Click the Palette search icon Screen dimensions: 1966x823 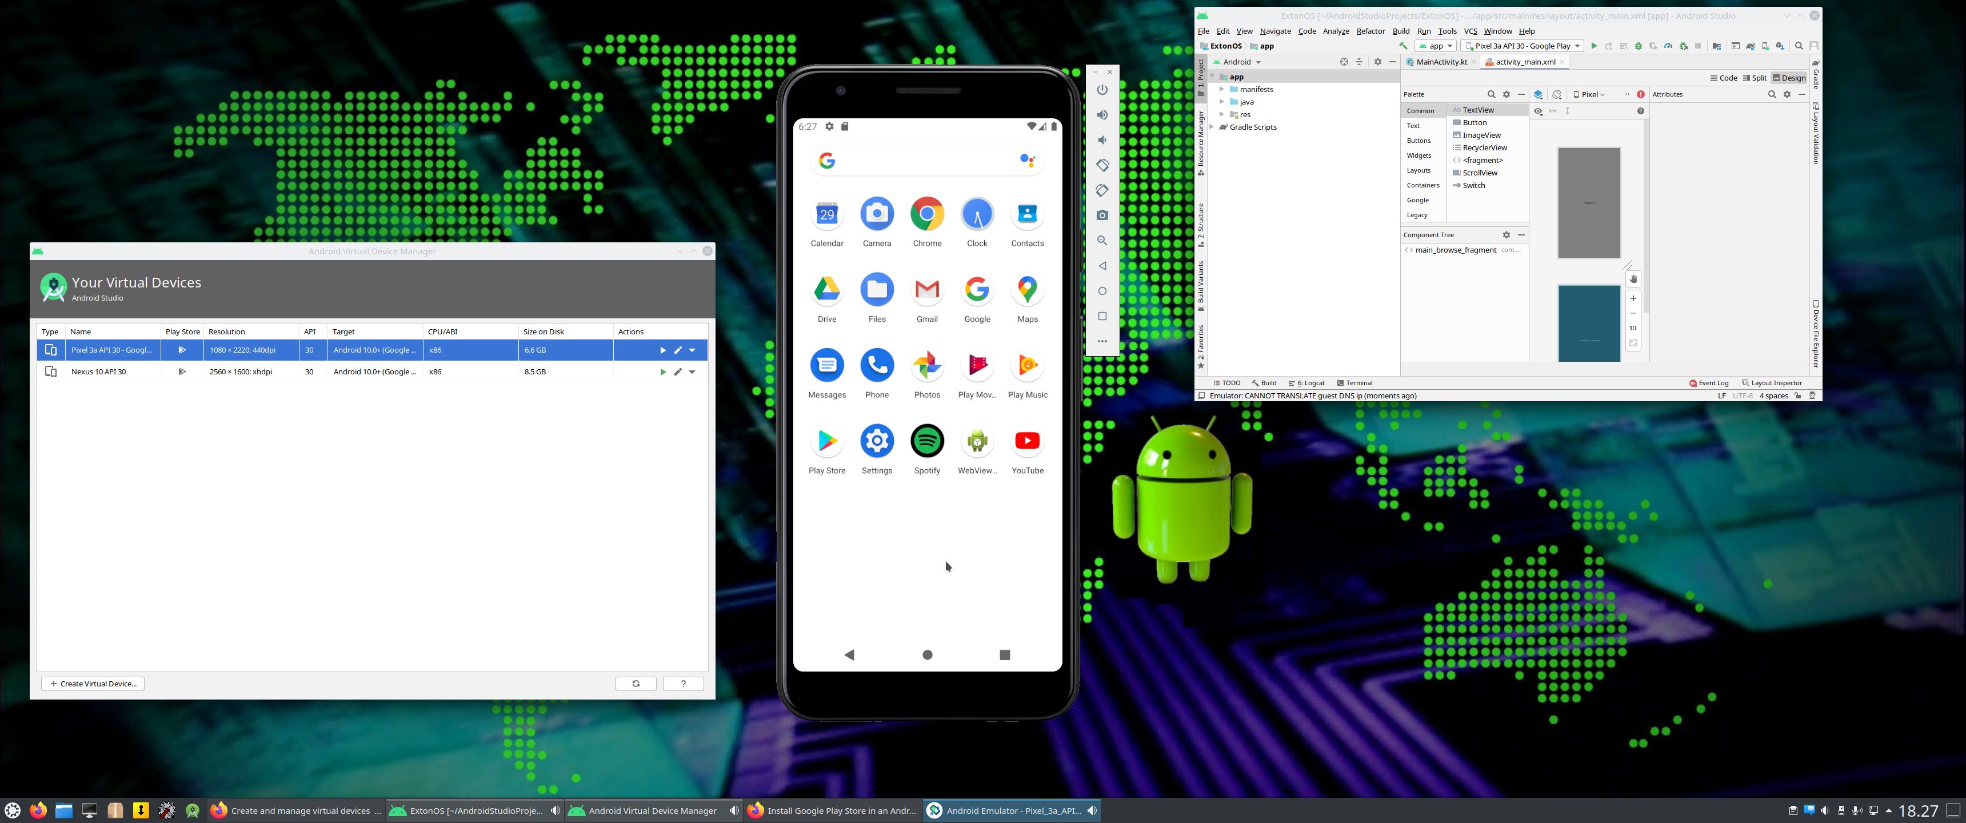(1491, 95)
